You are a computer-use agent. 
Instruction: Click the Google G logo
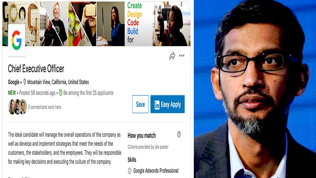(x=17, y=40)
